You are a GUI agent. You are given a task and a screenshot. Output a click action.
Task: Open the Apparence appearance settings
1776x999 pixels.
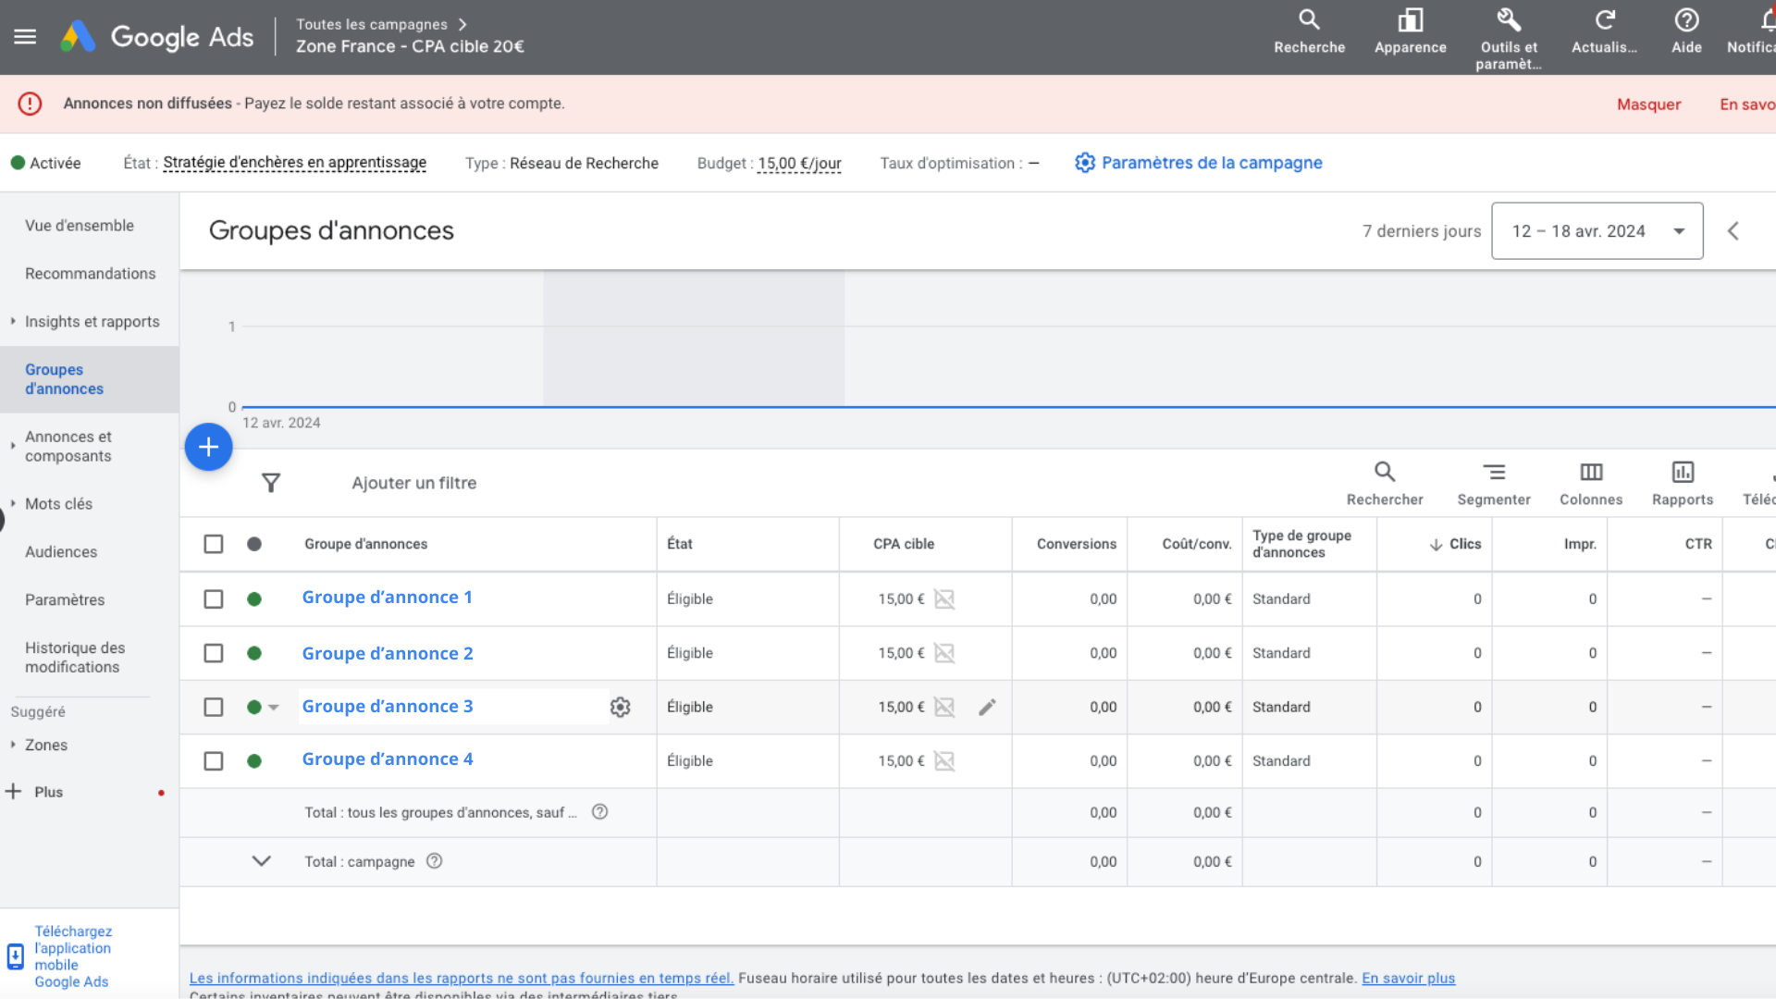coord(1410,32)
